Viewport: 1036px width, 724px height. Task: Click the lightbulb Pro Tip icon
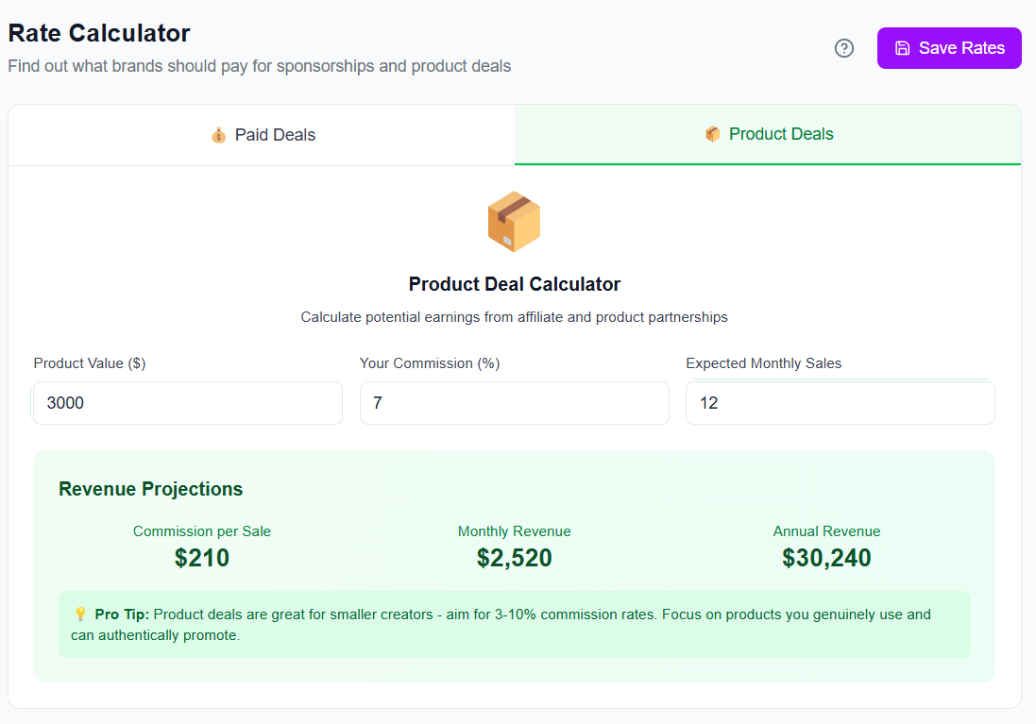tap(80, 615)
